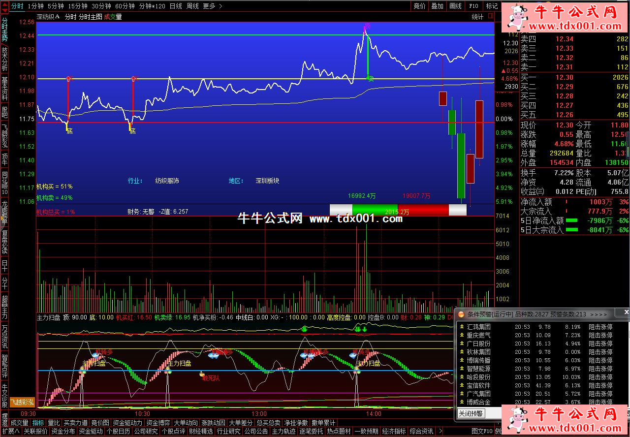Collapse the 扩展∧ bottom panel
630x437 pixels.
coord(11,431)
